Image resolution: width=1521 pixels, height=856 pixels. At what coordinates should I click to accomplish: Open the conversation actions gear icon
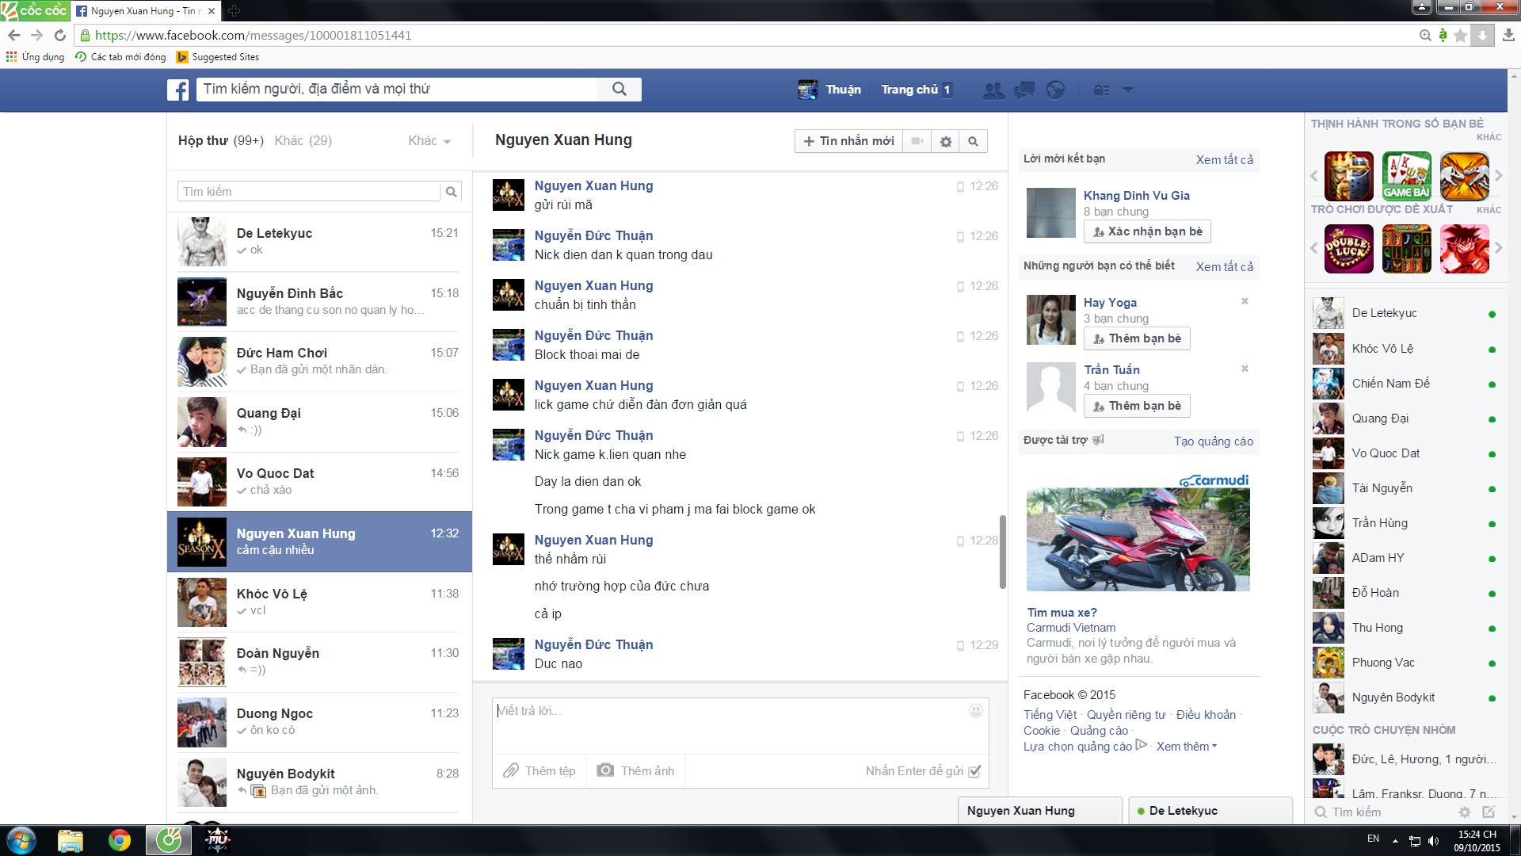point(945,141)
